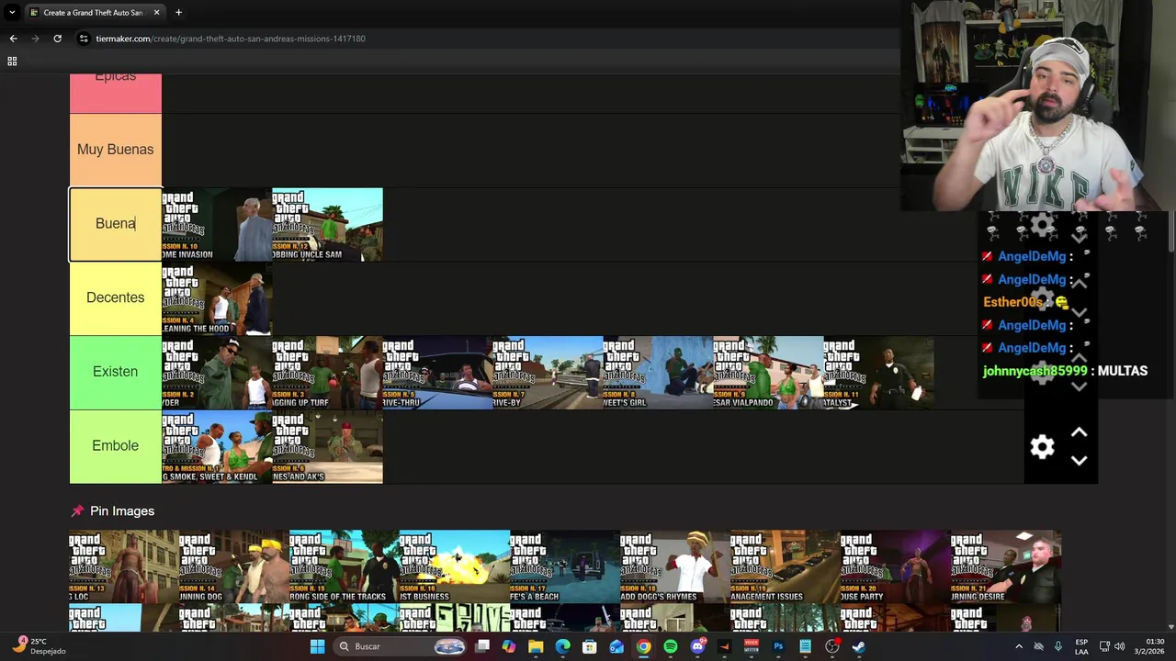Viewport: 1176px width, 661px height.
Task: Pick the OG Loc mission thumbnail
Action: (124, 566)
